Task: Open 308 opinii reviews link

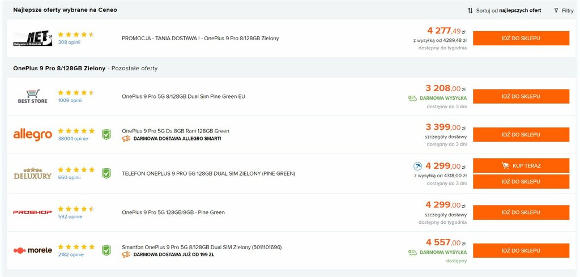Action: point(69,42)
